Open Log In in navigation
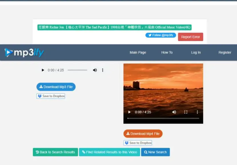The height and width of the screenshot is (165, 237). pos(196,52)
